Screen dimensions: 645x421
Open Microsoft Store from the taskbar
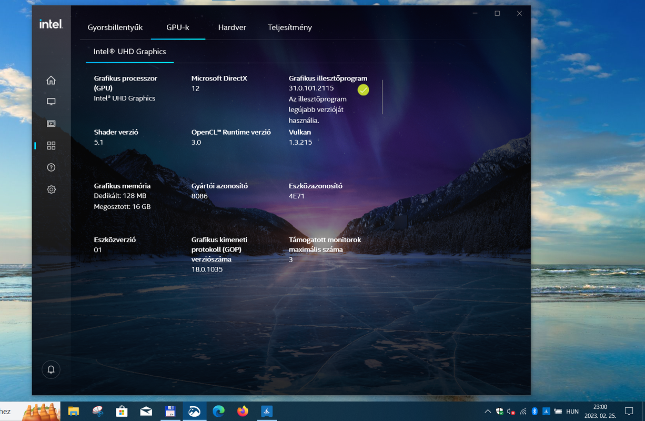[122, 411]
